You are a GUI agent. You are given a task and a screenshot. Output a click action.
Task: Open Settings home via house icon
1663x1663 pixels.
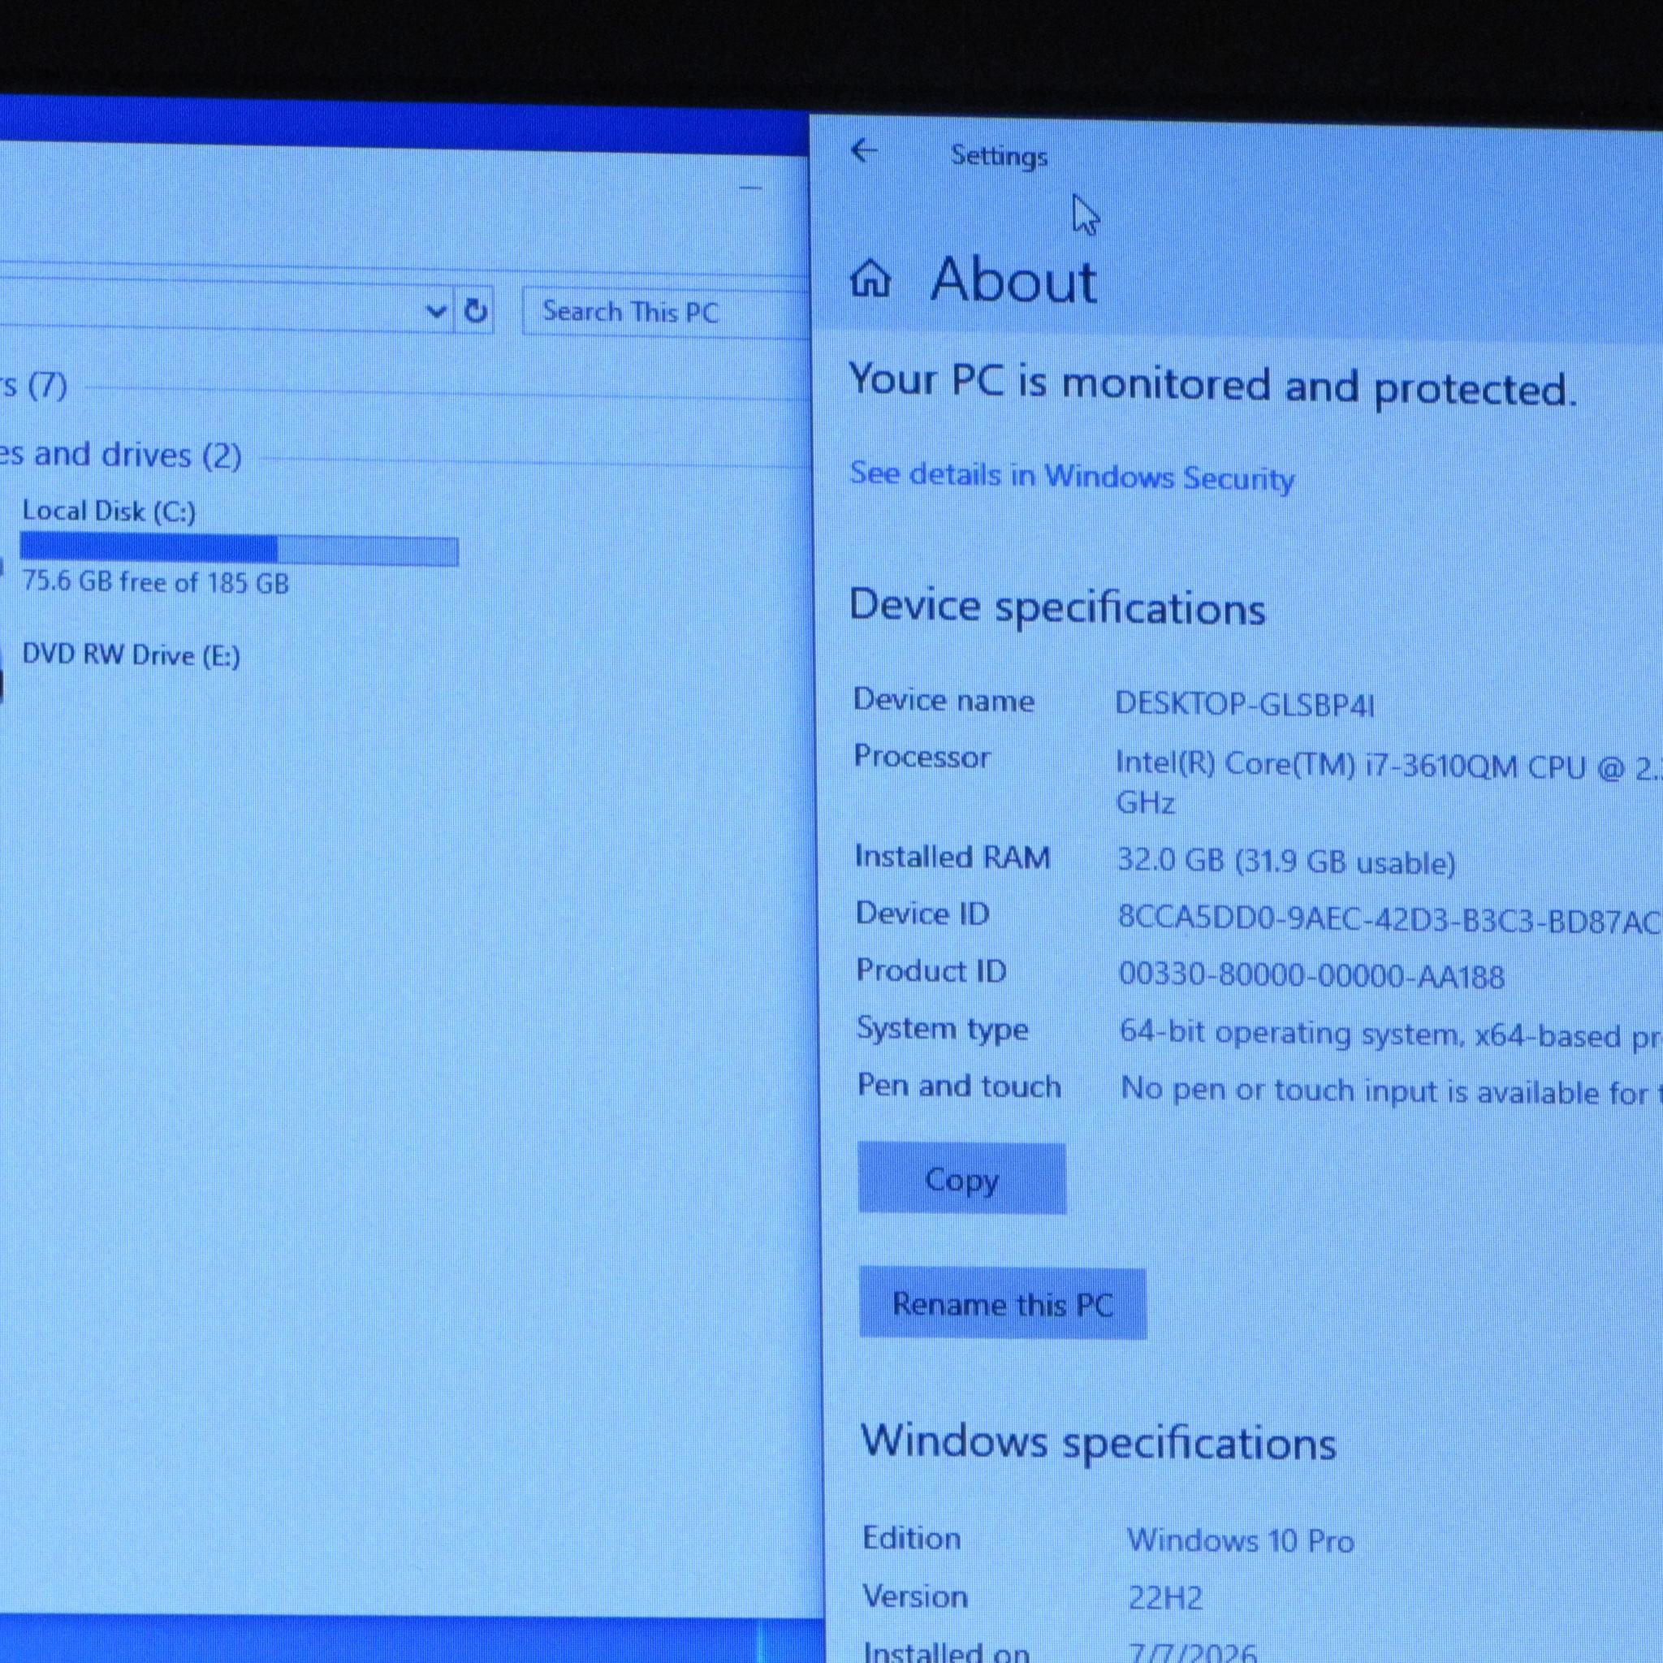click(870, 279)
